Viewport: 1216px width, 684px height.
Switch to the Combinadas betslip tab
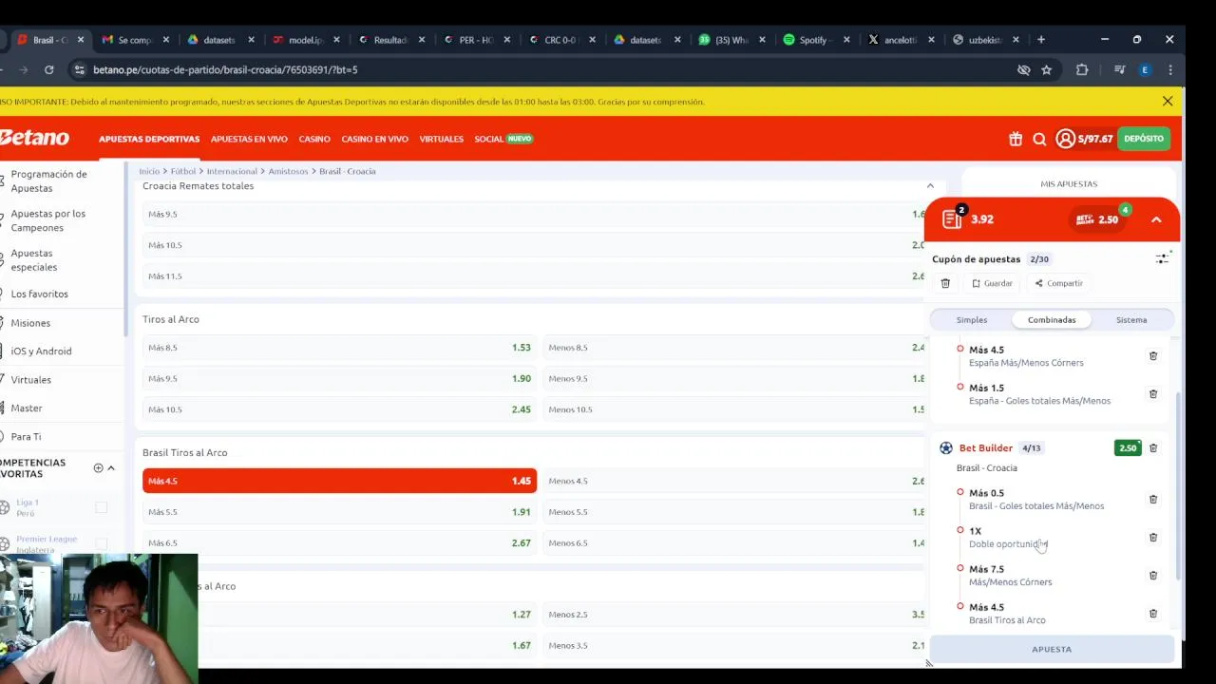(1052, 320)
